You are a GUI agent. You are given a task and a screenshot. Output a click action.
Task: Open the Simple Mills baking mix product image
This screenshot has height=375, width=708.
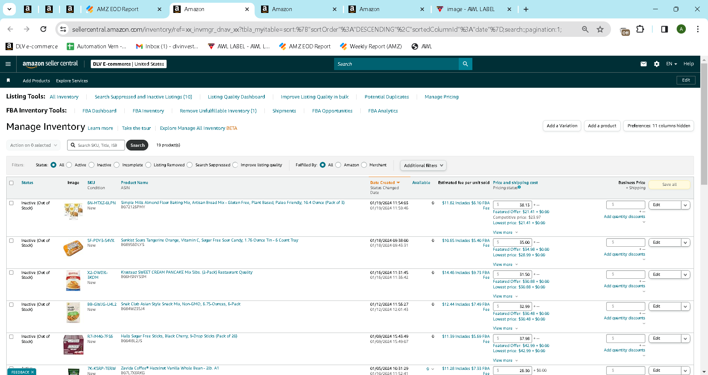tap(73, 211)
